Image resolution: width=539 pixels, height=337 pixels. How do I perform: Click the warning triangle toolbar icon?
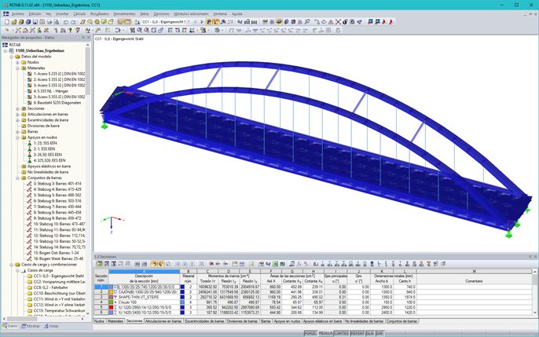coord(331,22)
